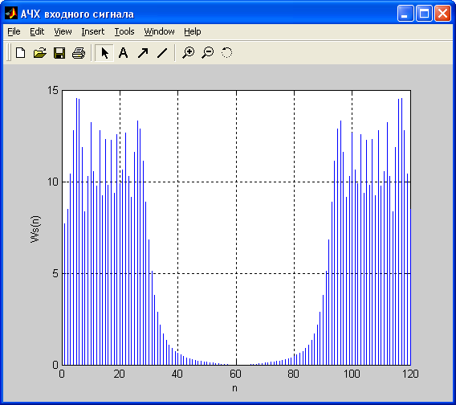This screenshot has width=456, height=405.
Task: Enable the Zoom Out magnifier tool
Action: tap(208, 53)
